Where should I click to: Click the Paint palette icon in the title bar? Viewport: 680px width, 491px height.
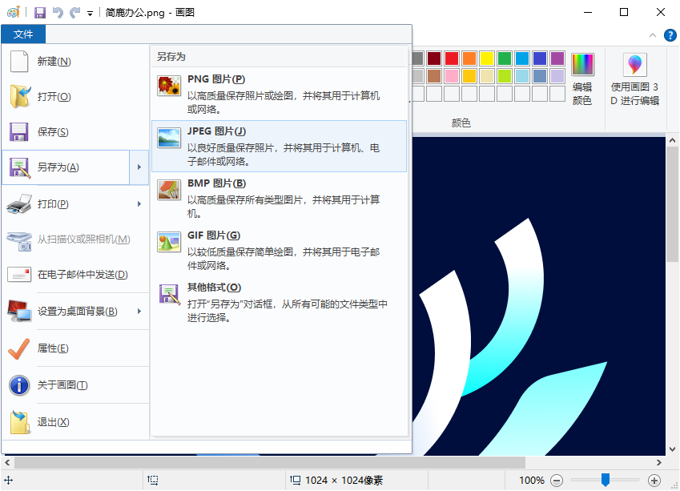tap(14, 12)
